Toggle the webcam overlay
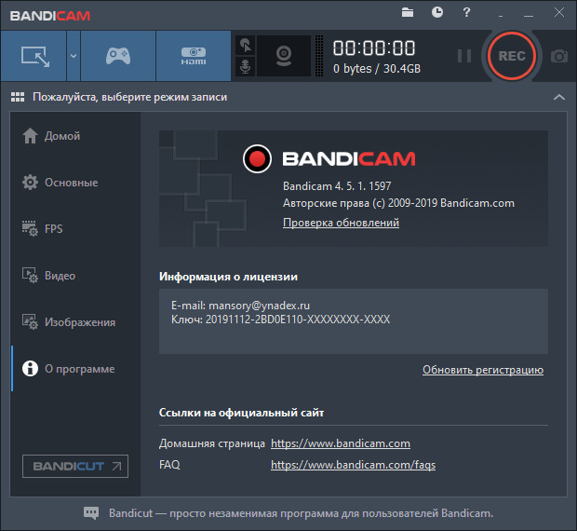Viewport: 577px width, 531px height. pos(284,56)
